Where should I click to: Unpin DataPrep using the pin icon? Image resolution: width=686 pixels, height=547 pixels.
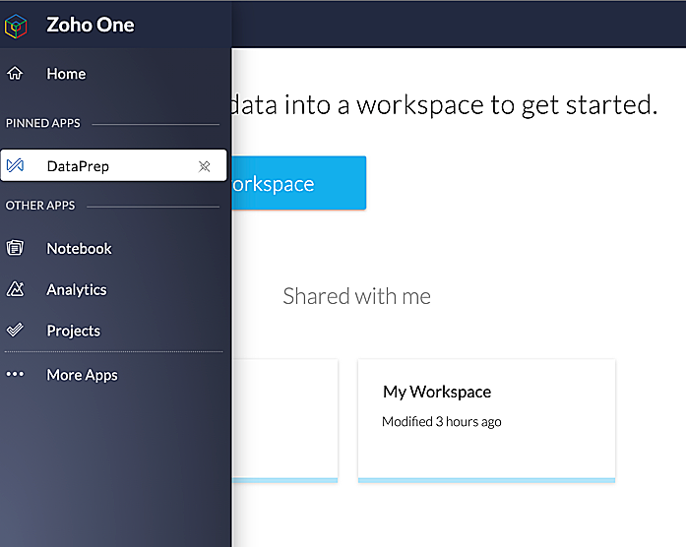point(205,166)
